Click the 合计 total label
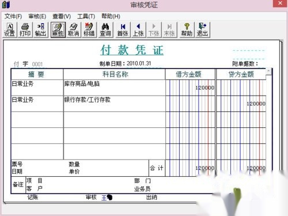The image size is (288, 216). (x=157, y=168)
